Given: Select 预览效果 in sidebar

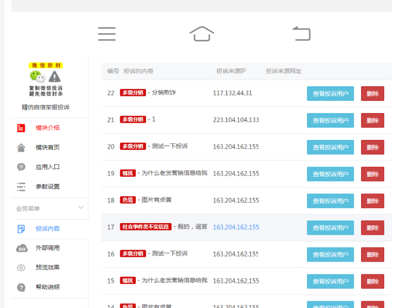Looking at the screenshot, I should coord(47,267).
